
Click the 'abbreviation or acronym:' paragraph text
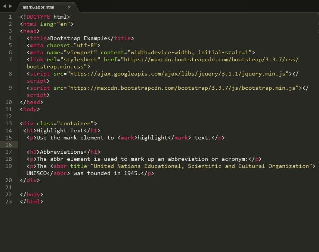coord(208,159)
